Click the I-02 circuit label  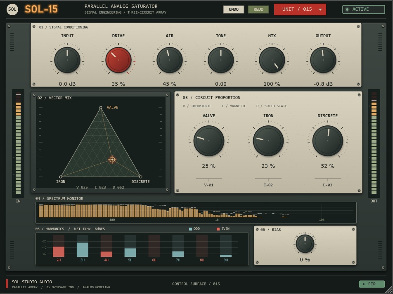pyautogui.click(x=268, y=185)
